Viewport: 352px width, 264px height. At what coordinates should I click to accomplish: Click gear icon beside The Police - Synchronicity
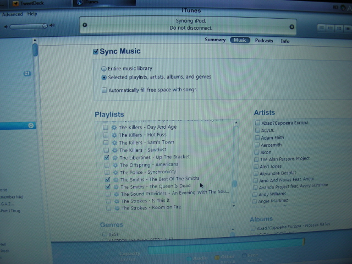116,172
